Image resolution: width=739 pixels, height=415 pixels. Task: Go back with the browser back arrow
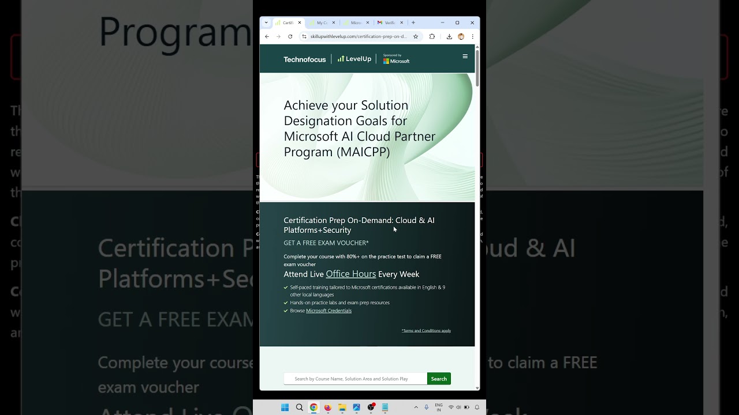pyautogui.click(x=267, y=36)
